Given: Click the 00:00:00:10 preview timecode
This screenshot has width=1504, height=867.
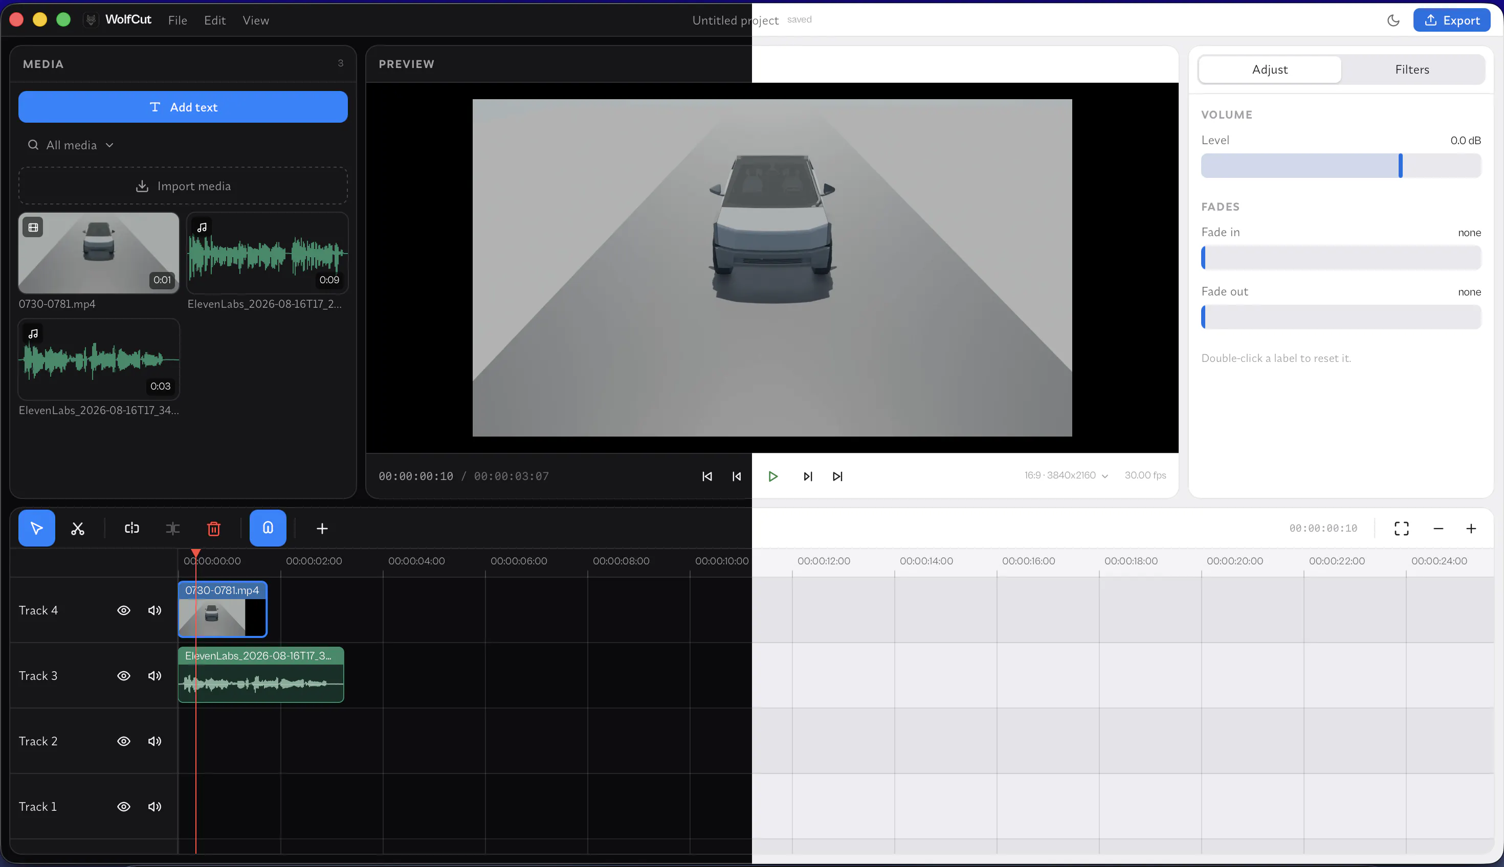Looking at the screenshot, I should point(416,476).
